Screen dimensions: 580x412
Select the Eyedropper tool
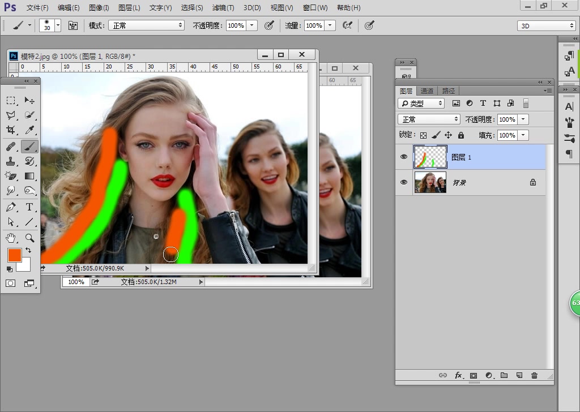pos(29,130)
